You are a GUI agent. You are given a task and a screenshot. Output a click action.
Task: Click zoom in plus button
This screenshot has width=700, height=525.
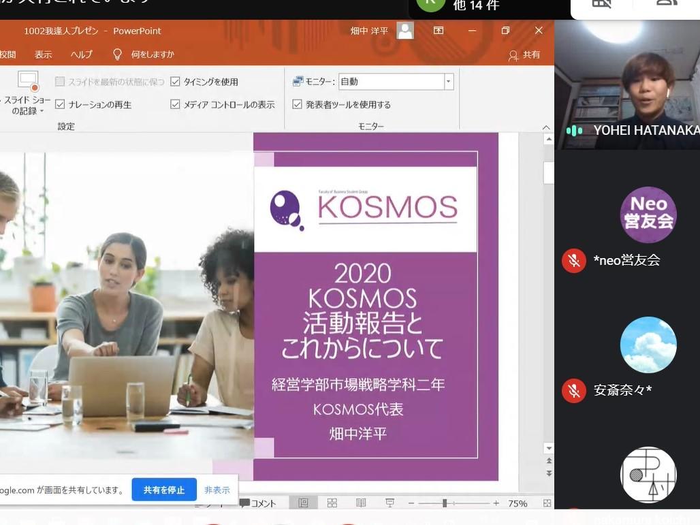pos(496,503)
